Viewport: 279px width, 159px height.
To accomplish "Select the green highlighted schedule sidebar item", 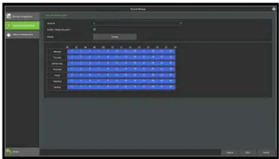I will (x=22, y=26).
